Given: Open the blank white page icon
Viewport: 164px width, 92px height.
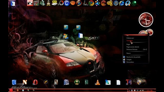Looking at the screenshot, I should pyautogui.click(x=118, y=82).
